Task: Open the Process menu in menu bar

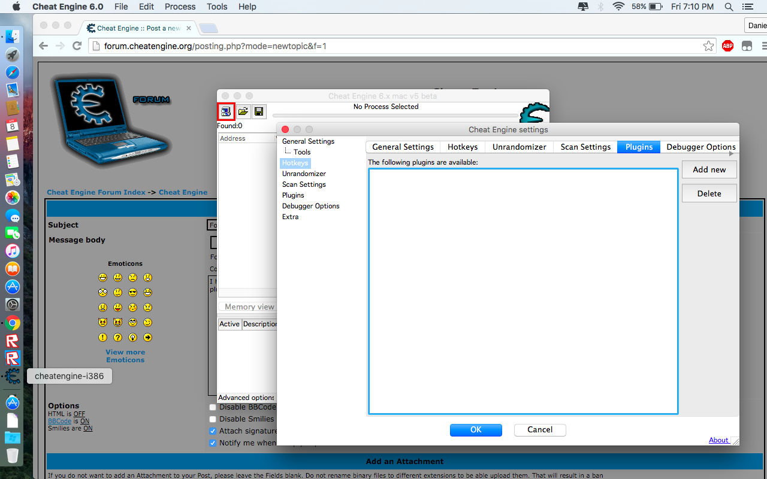Action: coord(180,7)
